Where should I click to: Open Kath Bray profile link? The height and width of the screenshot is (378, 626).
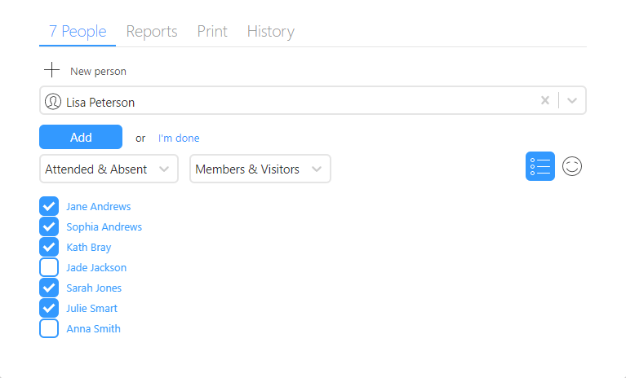click(89, 248)
